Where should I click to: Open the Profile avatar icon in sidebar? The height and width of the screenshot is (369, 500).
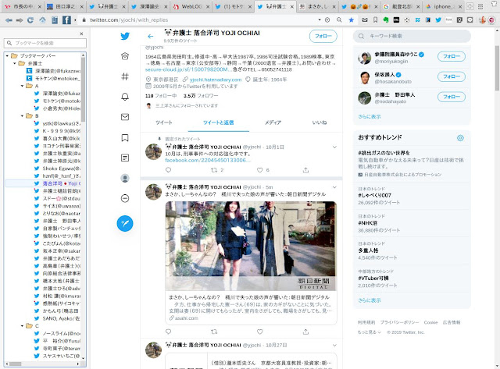click(125, 178)
